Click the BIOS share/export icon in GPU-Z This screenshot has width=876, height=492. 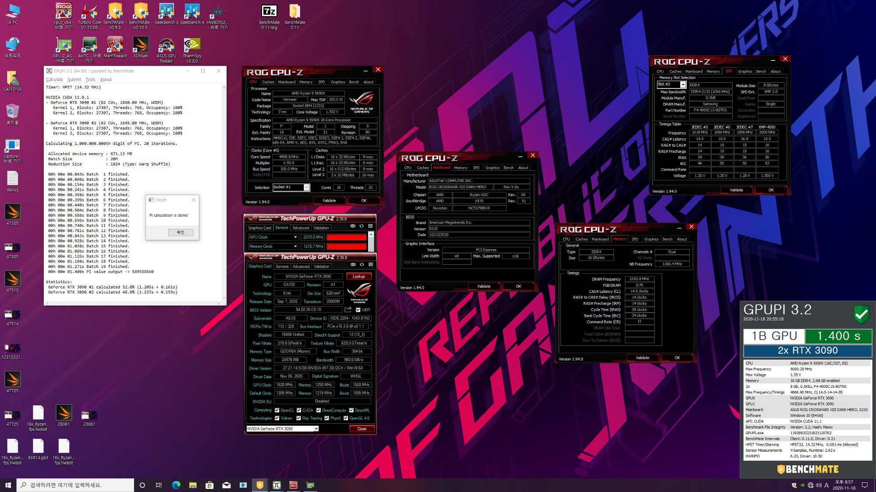[x=348, y=309]
